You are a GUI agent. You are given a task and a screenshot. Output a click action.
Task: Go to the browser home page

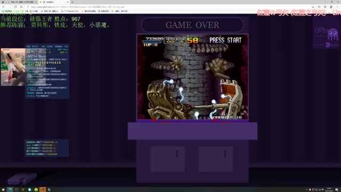click(x=21, y=7)
